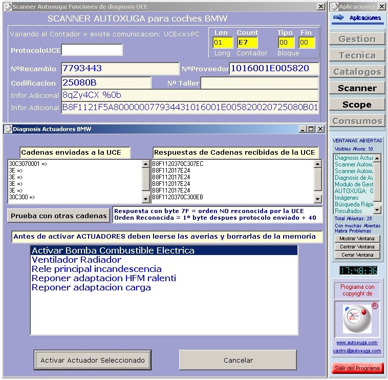Click the Autoxuga logo image in sidebar
Screen dimensions: 388x380
pyautogui.click(x=357, y=319)
